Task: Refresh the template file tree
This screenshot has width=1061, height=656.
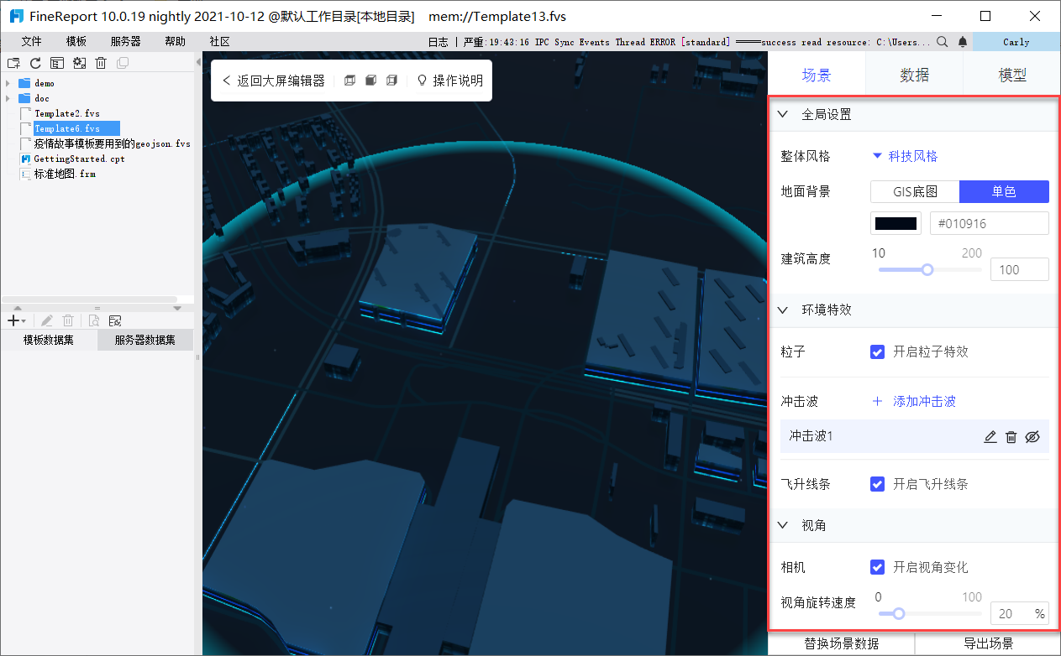Action: (35, 63)
